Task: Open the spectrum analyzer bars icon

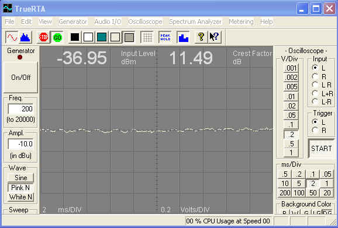Action: pyautogui.click(x=25, y=37)
